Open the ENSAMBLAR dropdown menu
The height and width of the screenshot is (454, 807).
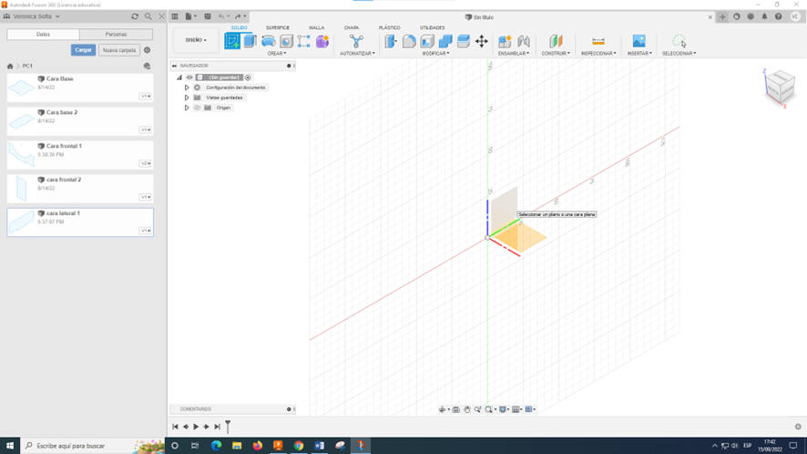(513, 53)
